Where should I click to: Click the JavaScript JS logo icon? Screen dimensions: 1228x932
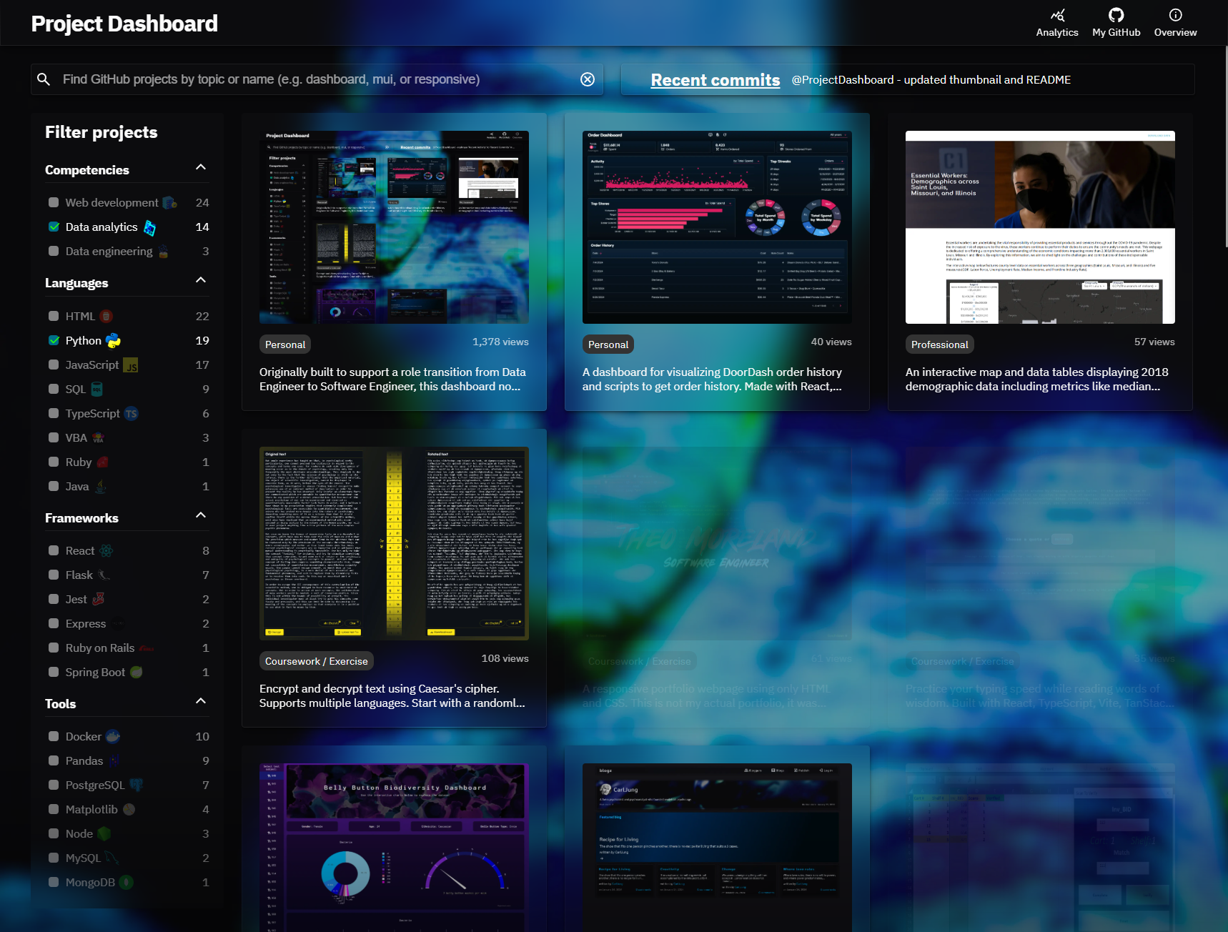click(131, 365)
